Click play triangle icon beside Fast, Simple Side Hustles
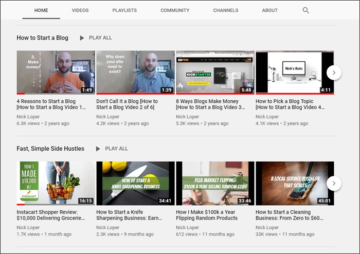This screenshot has height=254, width=360. tap(98, 149)
